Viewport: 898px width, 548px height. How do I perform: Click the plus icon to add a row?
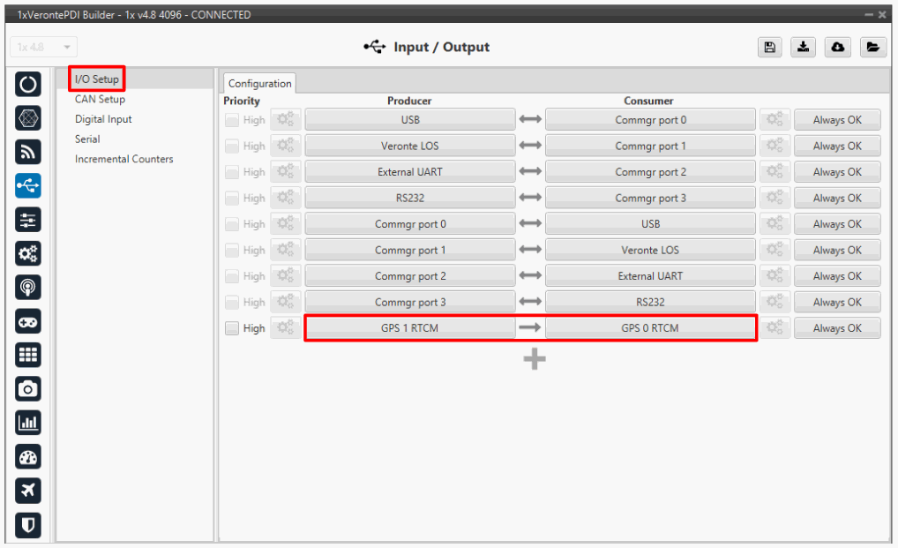535,359
